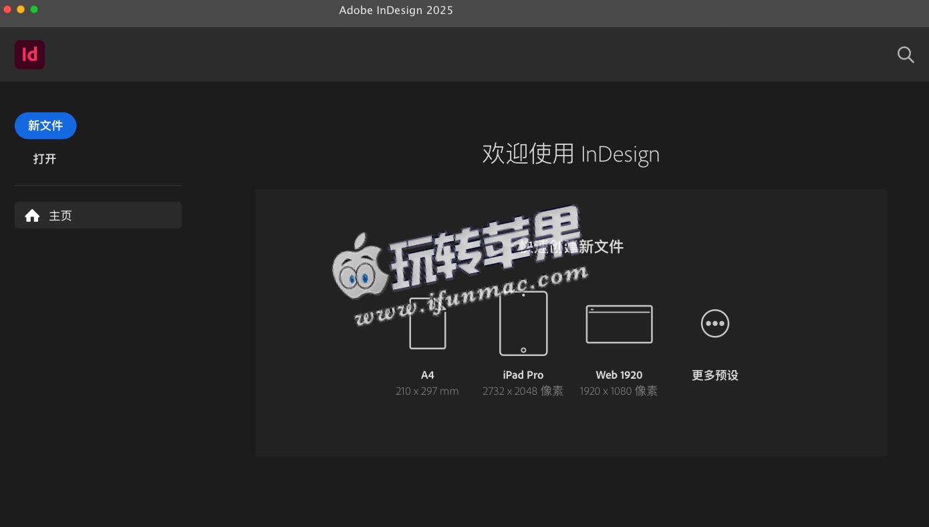Screen dimensions: 929x527
Task: Click the house icon beside 主页
Action: [x=32, y=216]
